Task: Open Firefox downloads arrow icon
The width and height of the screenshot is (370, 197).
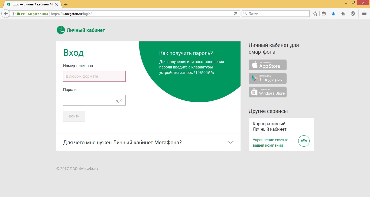Action: (x=333, y=14)
